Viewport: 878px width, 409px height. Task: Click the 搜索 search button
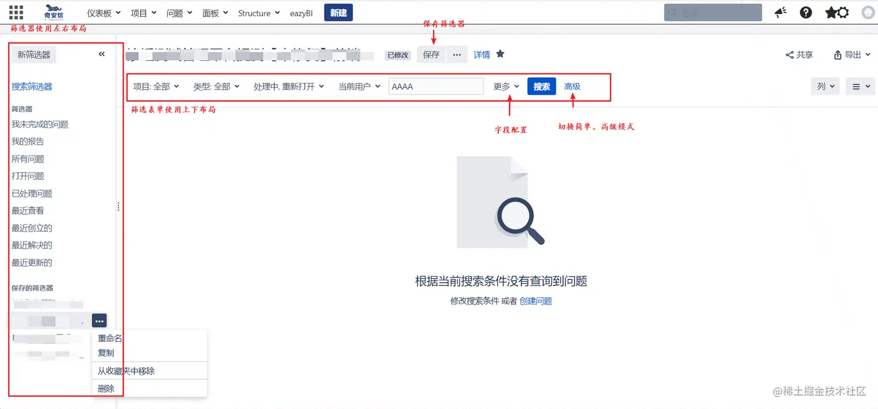pos(541,86)
